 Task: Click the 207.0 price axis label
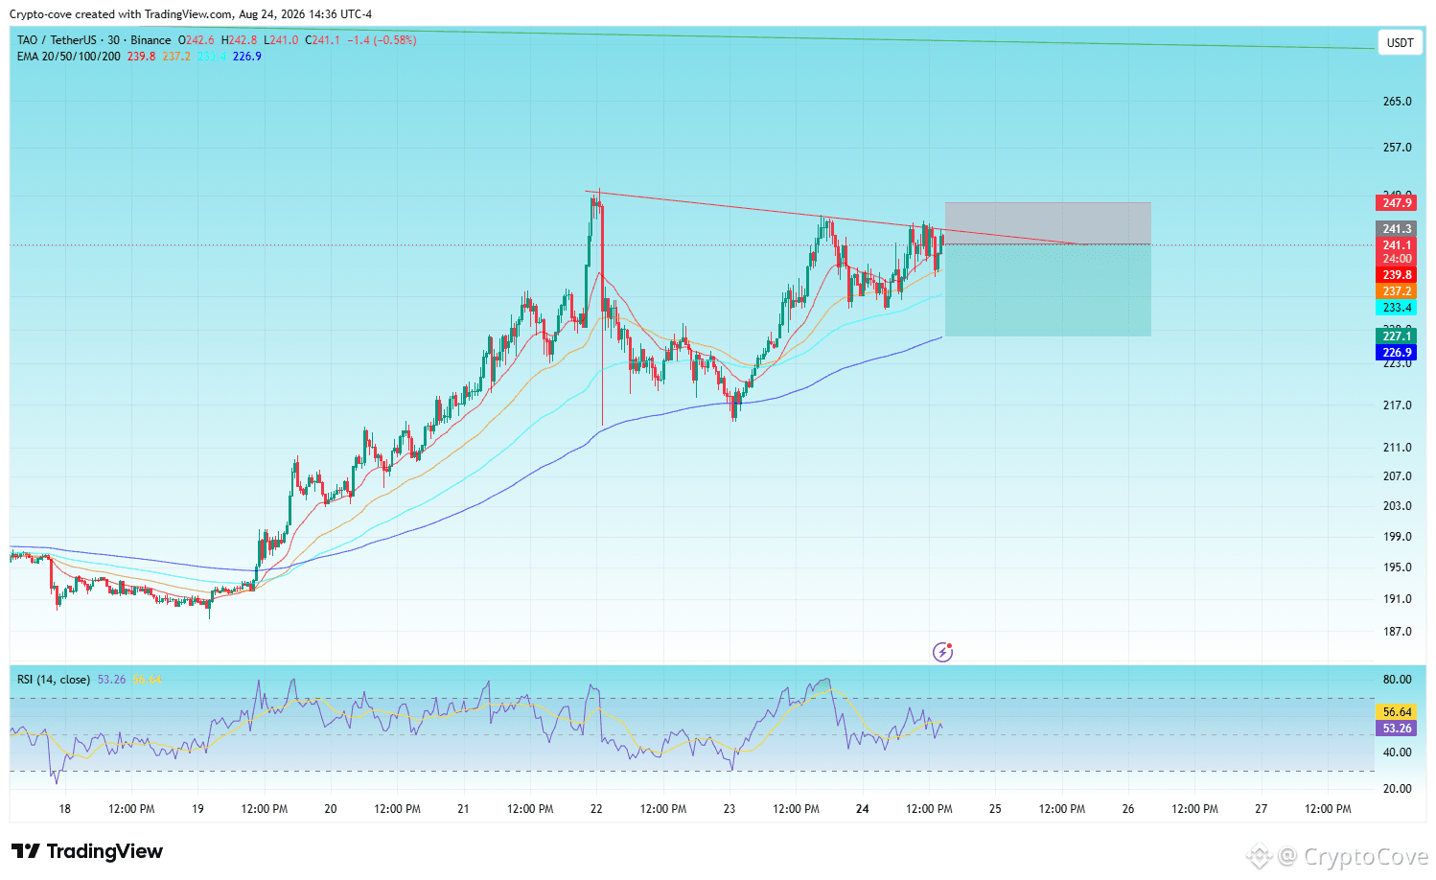pos(1397,476)
